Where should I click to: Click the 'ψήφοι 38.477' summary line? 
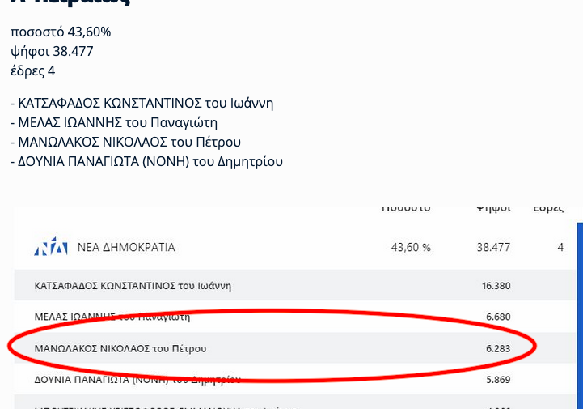tap(52, 51)
